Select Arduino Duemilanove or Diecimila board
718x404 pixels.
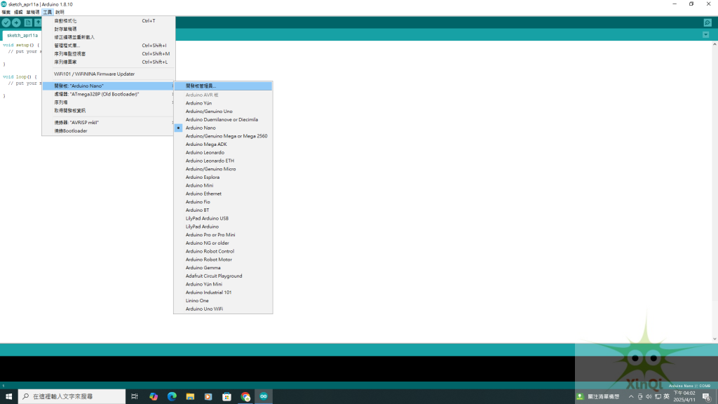point(223,119)
